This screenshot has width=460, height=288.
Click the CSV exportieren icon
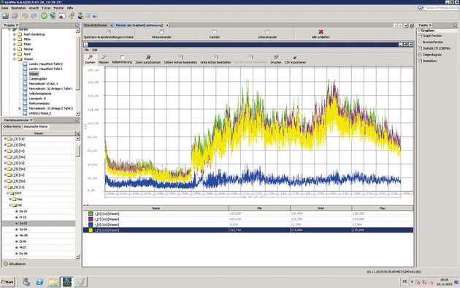point(295,57)
